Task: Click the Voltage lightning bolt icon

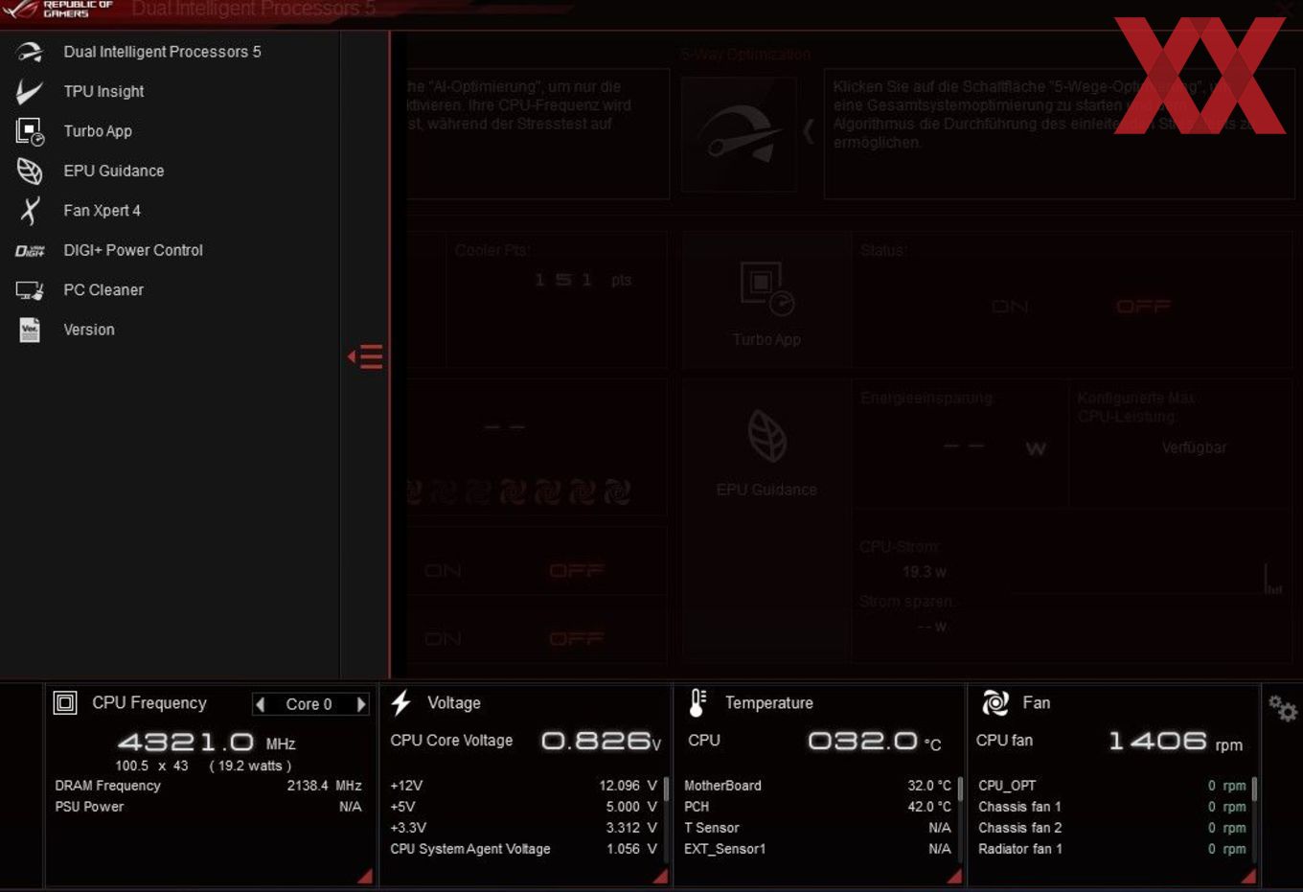Action: point(401,703)
